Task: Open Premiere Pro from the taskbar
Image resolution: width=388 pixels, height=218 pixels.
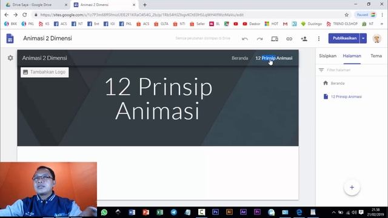Action: 257,212
